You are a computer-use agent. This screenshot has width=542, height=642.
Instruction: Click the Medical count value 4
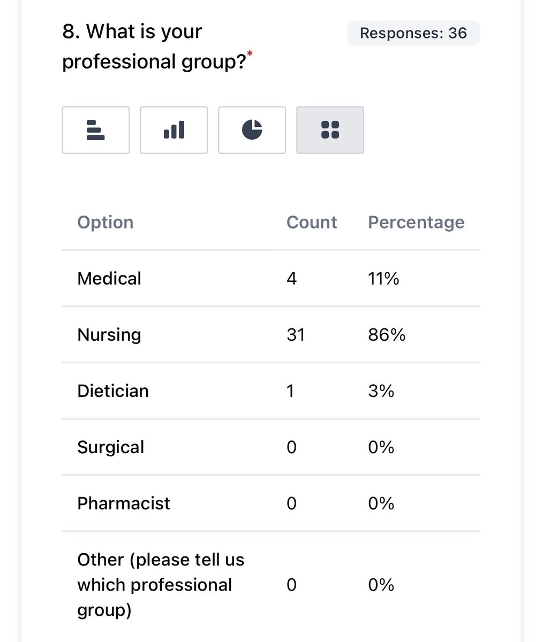[291, 278]
